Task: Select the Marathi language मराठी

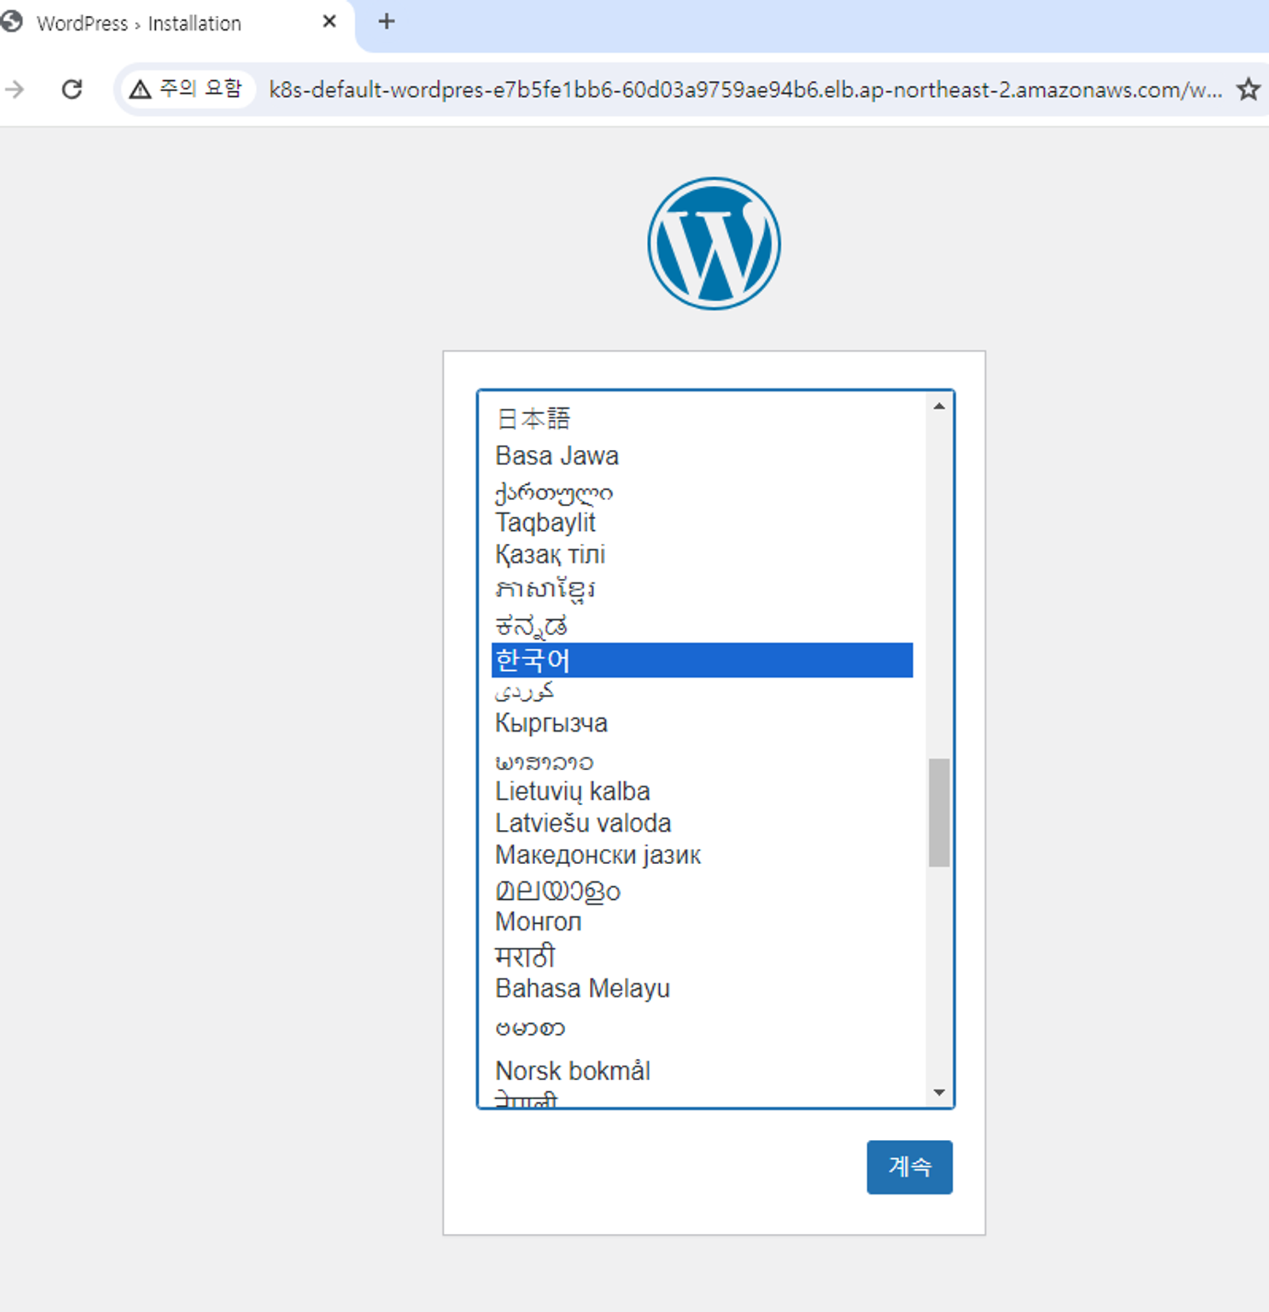Action: pyautogui.click(x=702, y=956)
